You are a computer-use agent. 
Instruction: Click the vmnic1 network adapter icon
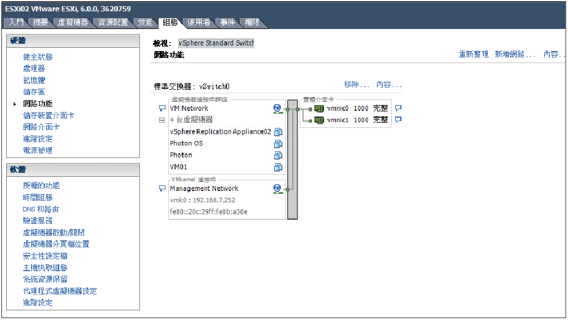(319, 120)
